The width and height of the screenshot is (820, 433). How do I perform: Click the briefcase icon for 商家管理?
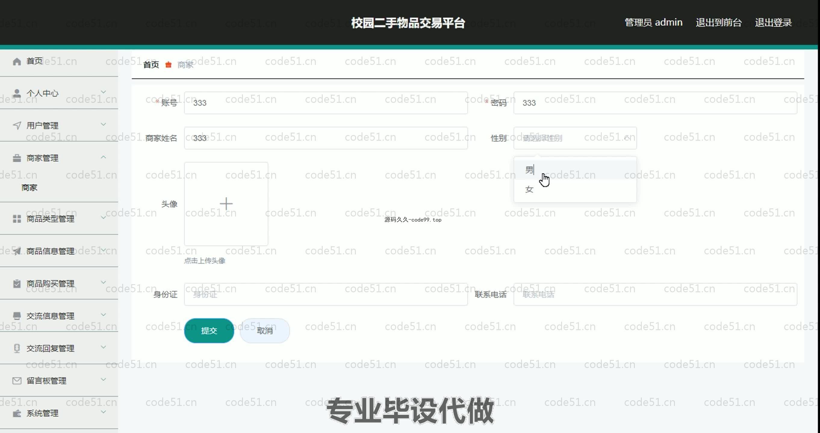point(17,158)
